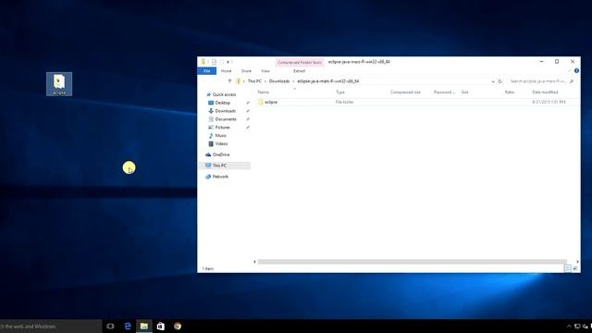592x333 pixels.
Task: Sort by the Type column header
Action: coord(340,92)
